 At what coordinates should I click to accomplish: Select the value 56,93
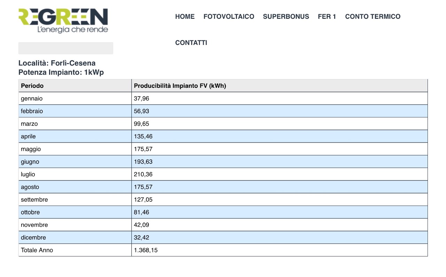tap(141, 111)
